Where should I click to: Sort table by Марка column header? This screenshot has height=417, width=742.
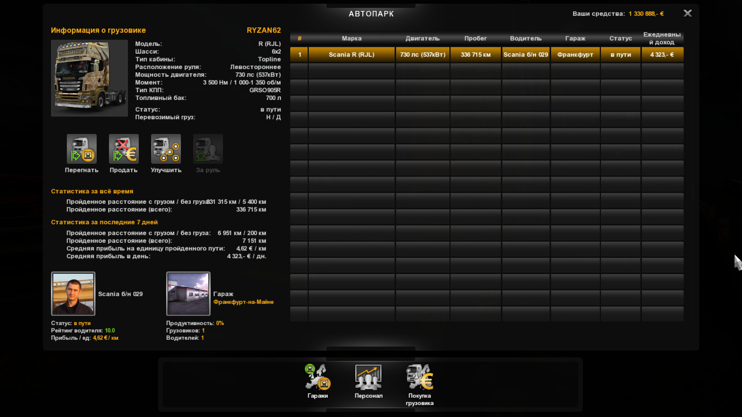352,38
